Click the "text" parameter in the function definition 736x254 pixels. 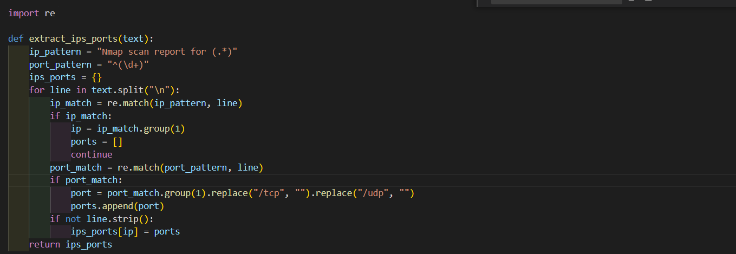click(133, 38)
